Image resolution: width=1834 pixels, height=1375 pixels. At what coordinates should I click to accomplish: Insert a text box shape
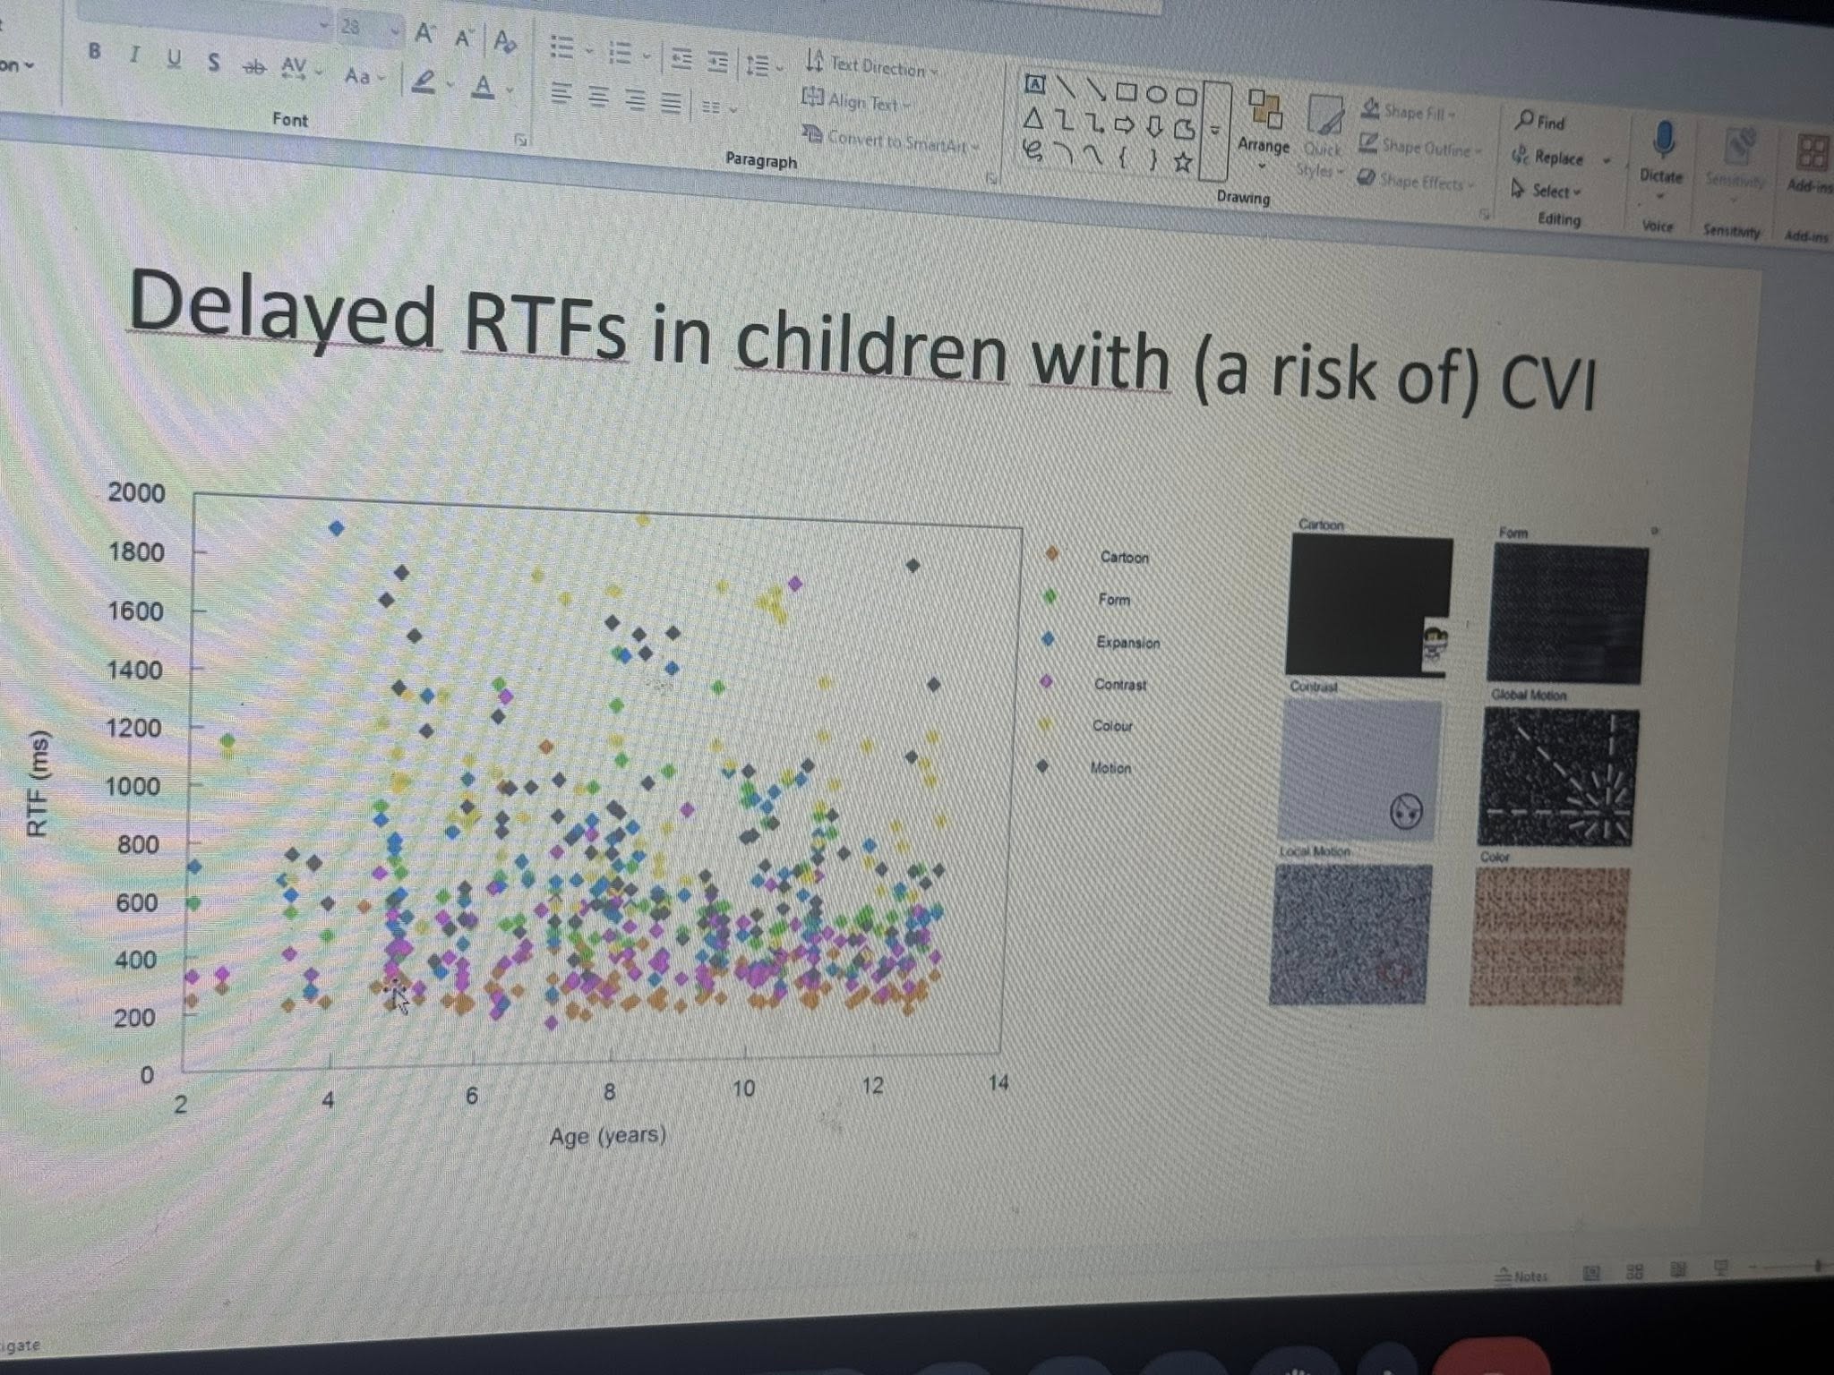(1035, 84)
